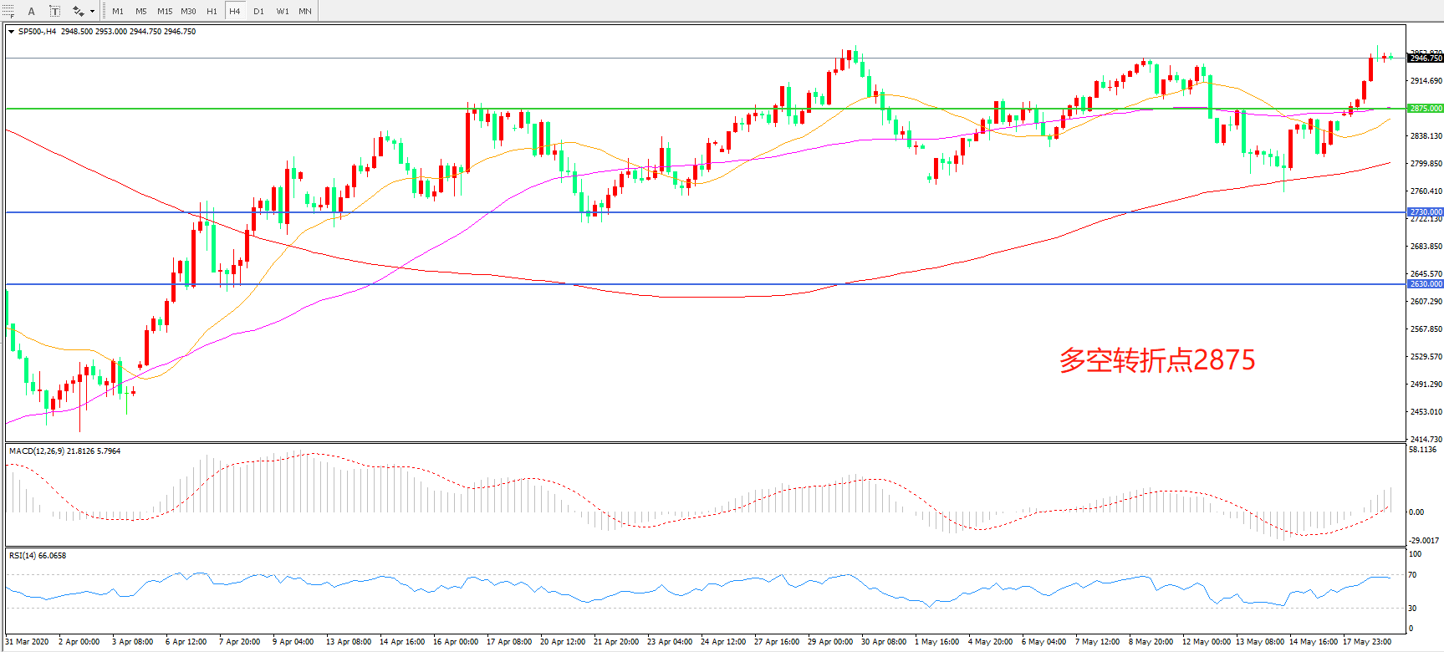
Task: Click the blue 2730.000 price level label
Action: [x=1425, y=212]
